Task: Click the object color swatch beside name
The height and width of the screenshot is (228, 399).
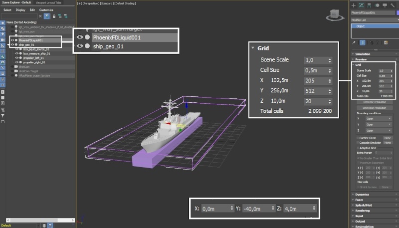Action: click(x=398, y=13)
